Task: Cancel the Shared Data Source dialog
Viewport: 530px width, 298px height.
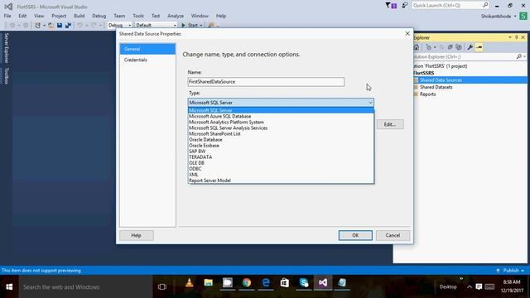Action: point(393,235)
